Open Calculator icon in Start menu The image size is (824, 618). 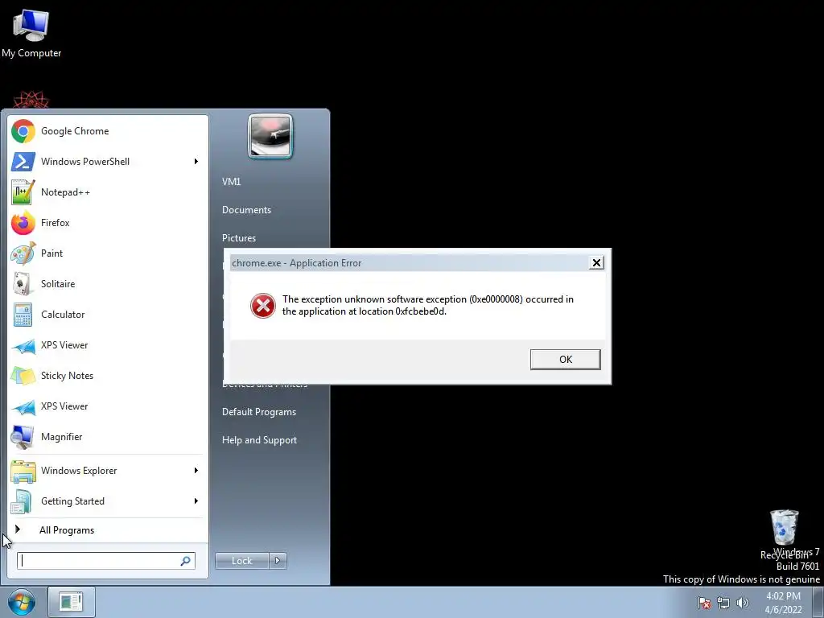pyautogui.click(x=23, y=315)
